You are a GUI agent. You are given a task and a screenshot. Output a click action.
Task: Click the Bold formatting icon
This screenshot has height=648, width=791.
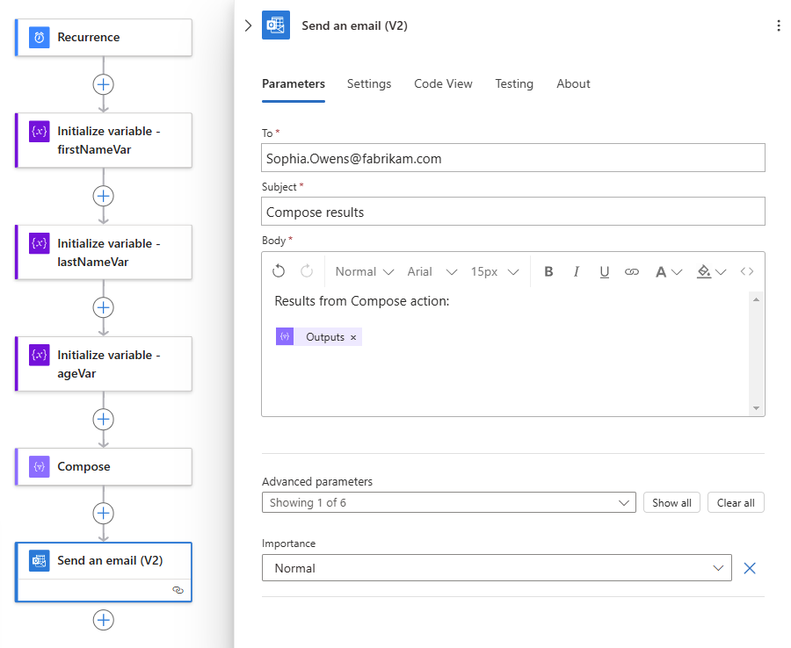tap(548, 271)
